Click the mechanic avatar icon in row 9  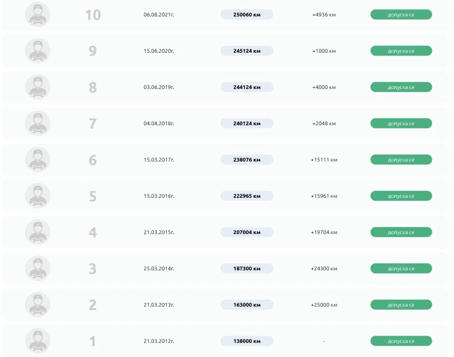pos(37,51)
